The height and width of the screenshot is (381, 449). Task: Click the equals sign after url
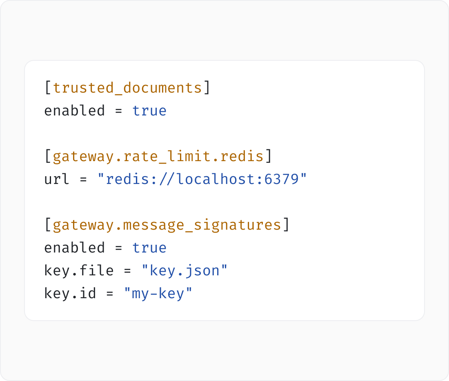pyautogui.click(x=83, y=180)
